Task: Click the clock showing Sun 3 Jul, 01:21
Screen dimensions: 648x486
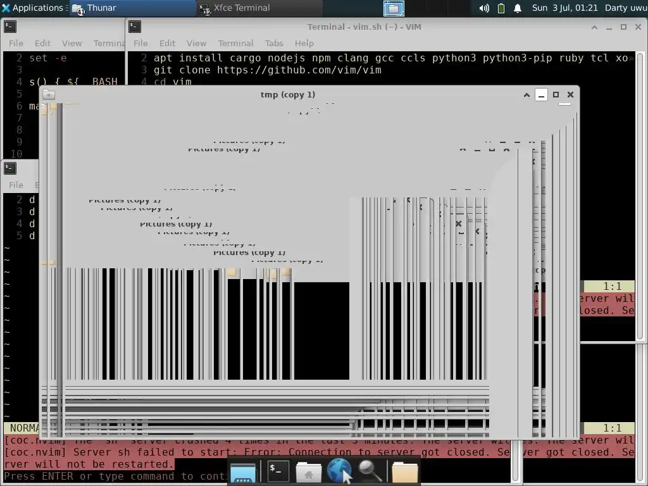Action: [x=564, y=8]
